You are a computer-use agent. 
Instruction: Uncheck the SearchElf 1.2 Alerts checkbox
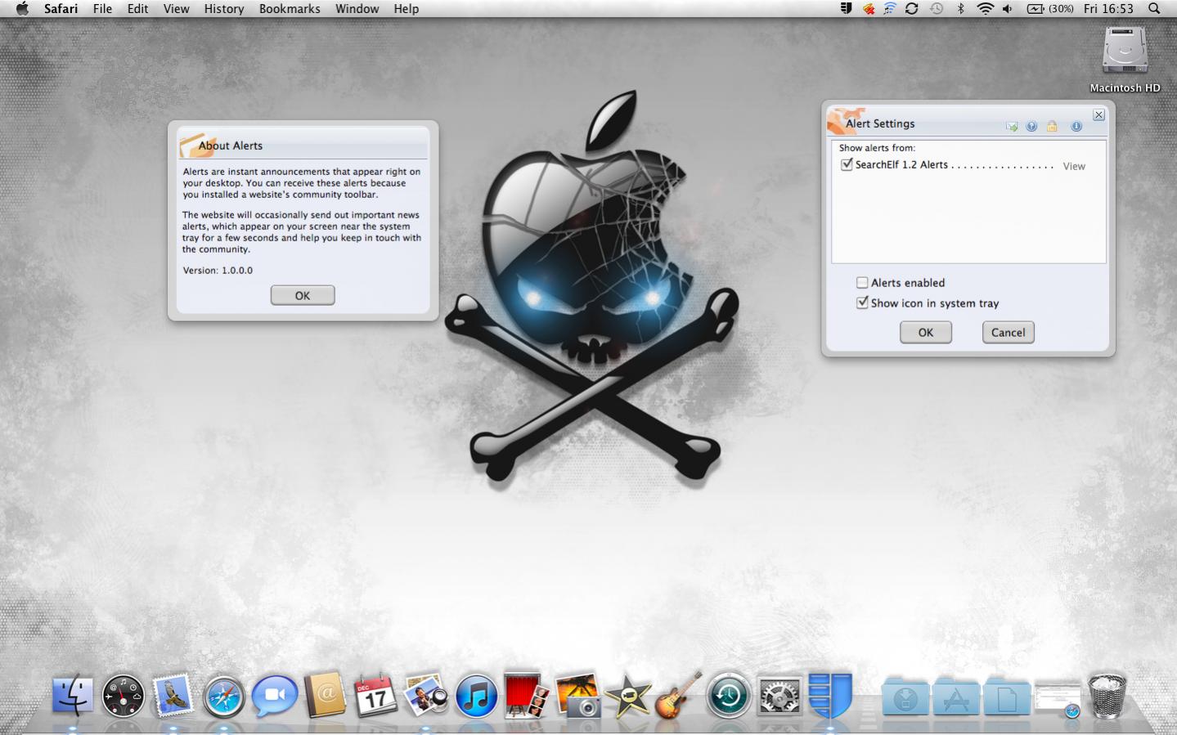[x=847, y=164]
